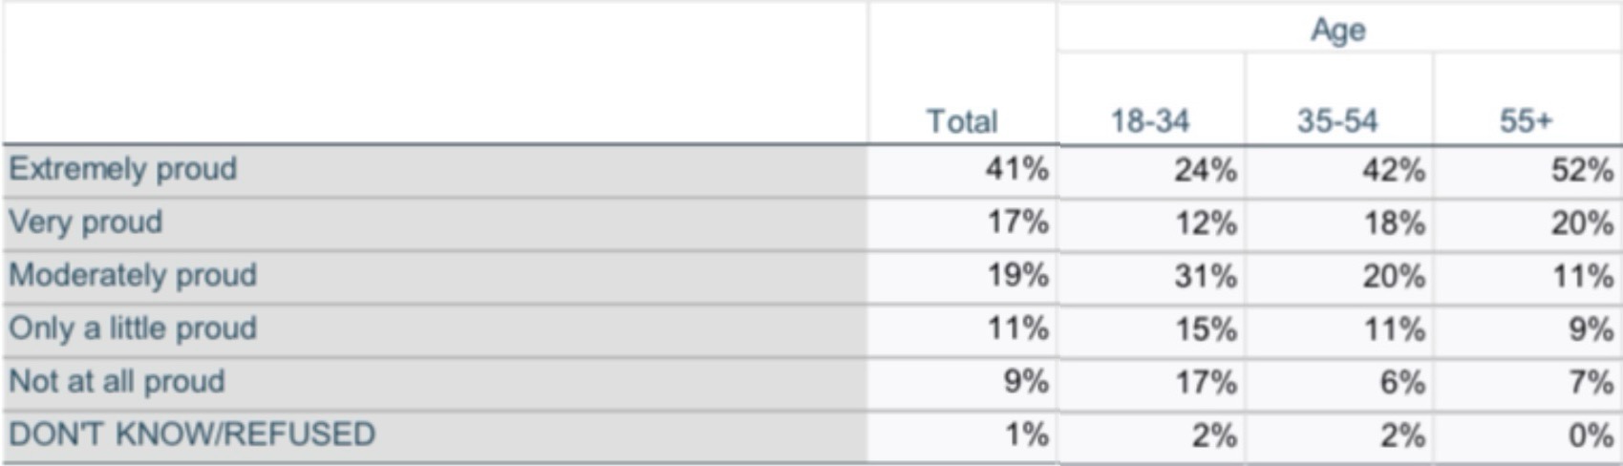This screenshot has height=466, width=1623.
Task: Click the 'DON'T KNOW/REFUSED' row label
Action: pyautogui.click(x=192, y=434)
